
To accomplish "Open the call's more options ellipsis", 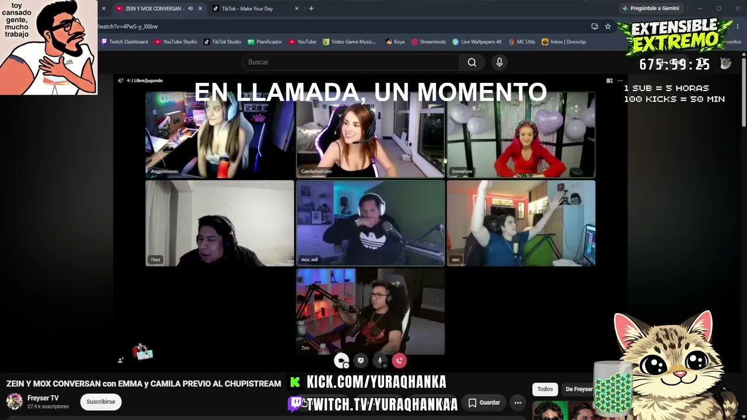I will [x=620, y=80].
